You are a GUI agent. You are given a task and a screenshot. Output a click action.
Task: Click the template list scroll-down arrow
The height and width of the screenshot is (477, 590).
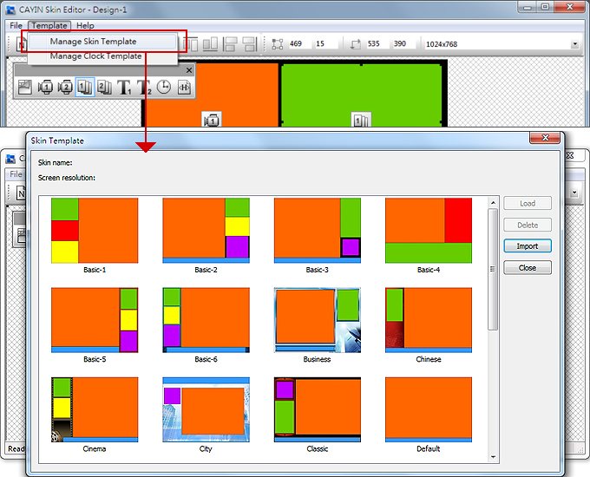pyautogui.click(x=493, y=456)
